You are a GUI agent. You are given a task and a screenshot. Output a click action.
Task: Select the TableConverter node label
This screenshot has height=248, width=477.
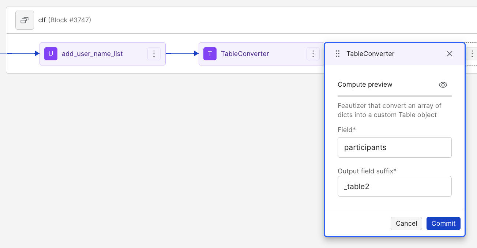coord(245,54)
